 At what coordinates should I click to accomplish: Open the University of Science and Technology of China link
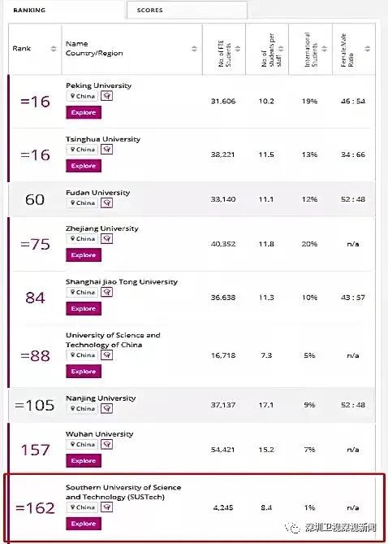[113, 340]
